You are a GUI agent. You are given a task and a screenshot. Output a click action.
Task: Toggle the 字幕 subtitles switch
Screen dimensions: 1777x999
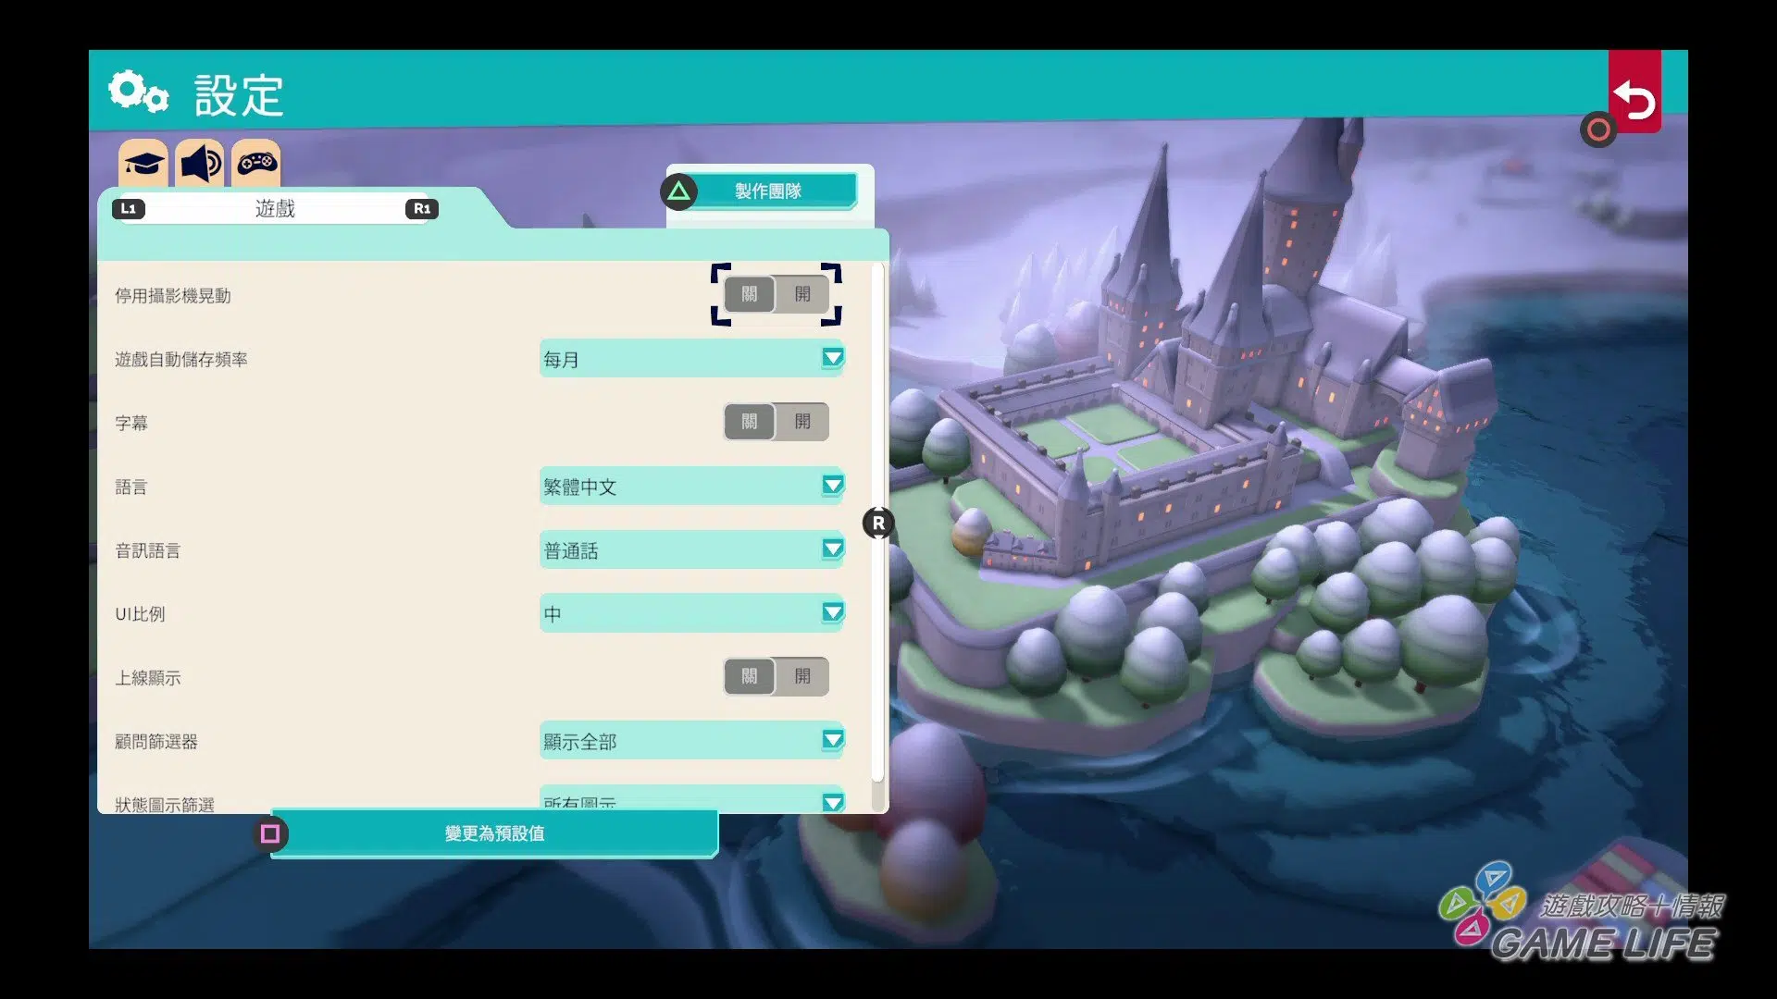click(x=776, y=422)
